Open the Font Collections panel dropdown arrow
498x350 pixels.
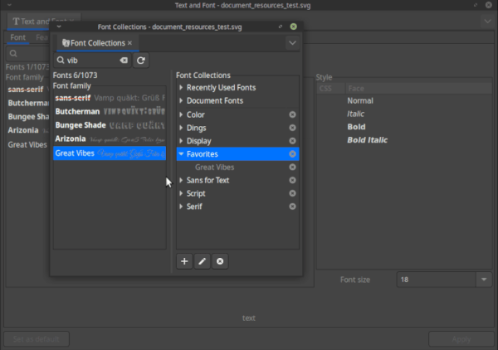tap(292, 42)
